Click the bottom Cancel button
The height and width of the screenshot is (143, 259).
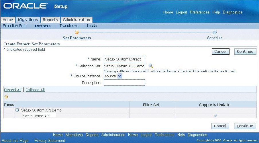(x=220, y=126)
